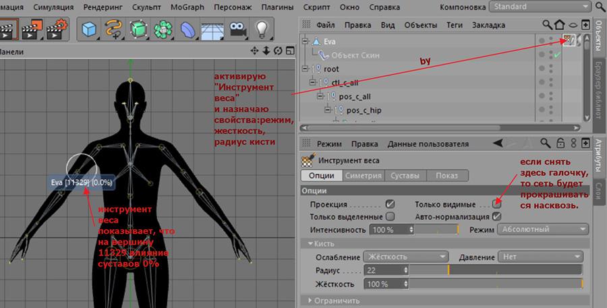Click the blue Bend deformer icon
The height and width of the screenshot is (308, 607).
pyautogui.click(x=187, y=30)
